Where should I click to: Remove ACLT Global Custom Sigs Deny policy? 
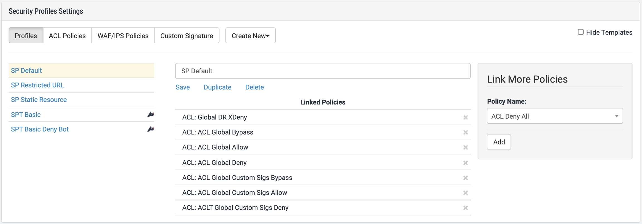(x=465, y=208)
